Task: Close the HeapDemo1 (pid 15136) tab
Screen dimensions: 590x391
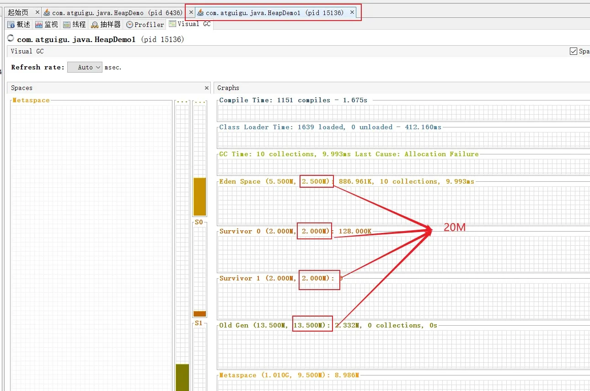Action: tap(352, 12)
